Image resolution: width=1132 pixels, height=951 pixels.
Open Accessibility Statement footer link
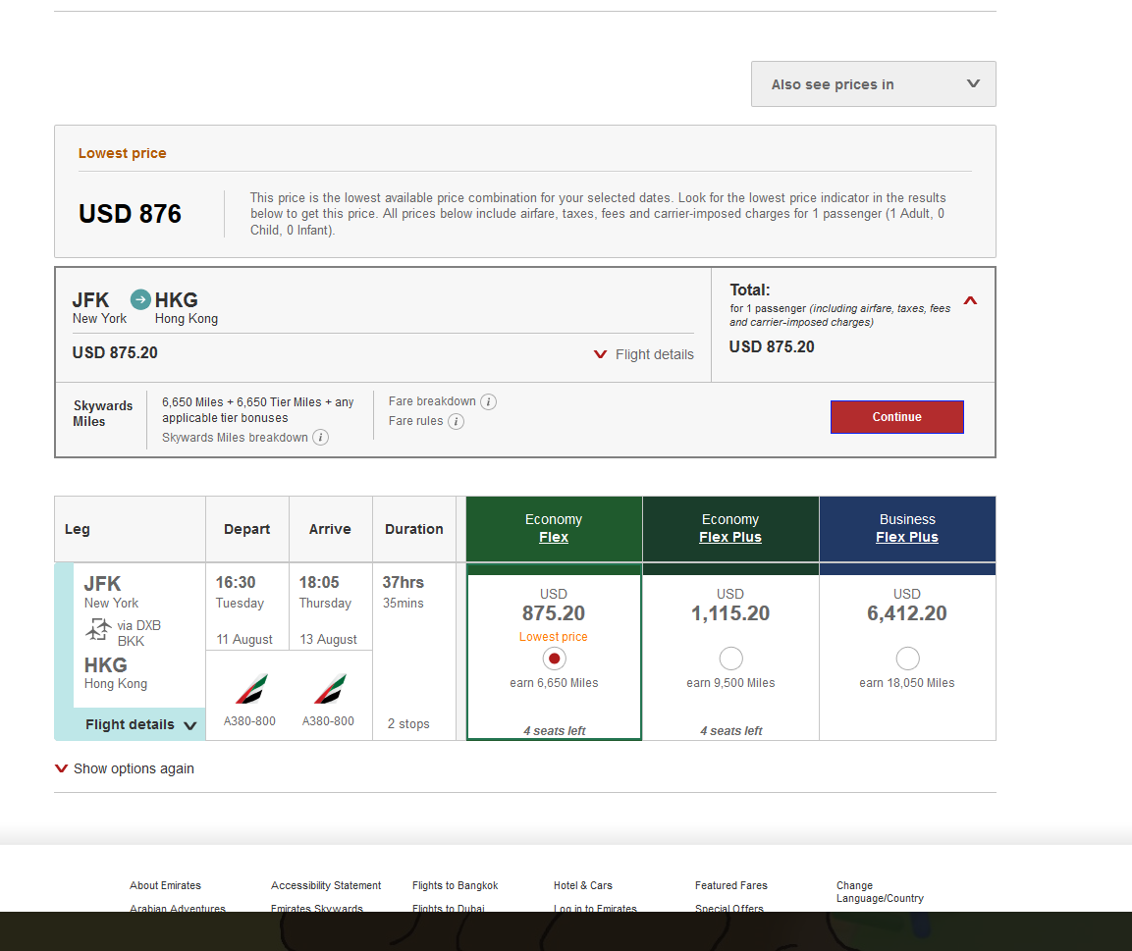click(326, 885)
